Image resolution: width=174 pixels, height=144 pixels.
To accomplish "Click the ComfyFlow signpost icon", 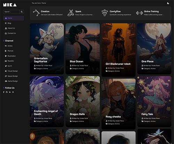I will 105,13.
